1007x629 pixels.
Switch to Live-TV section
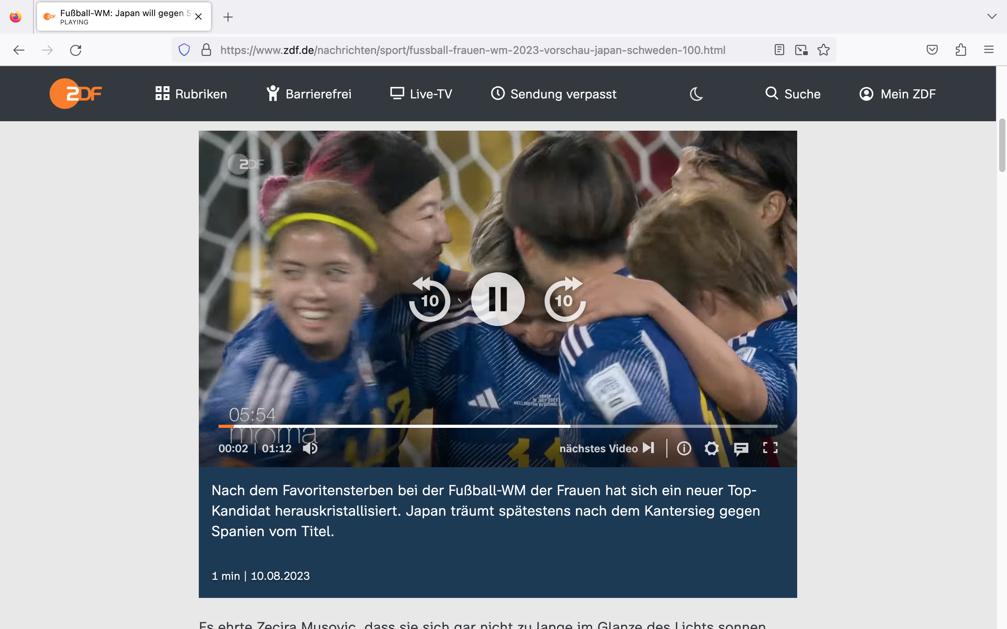(421, 94)
